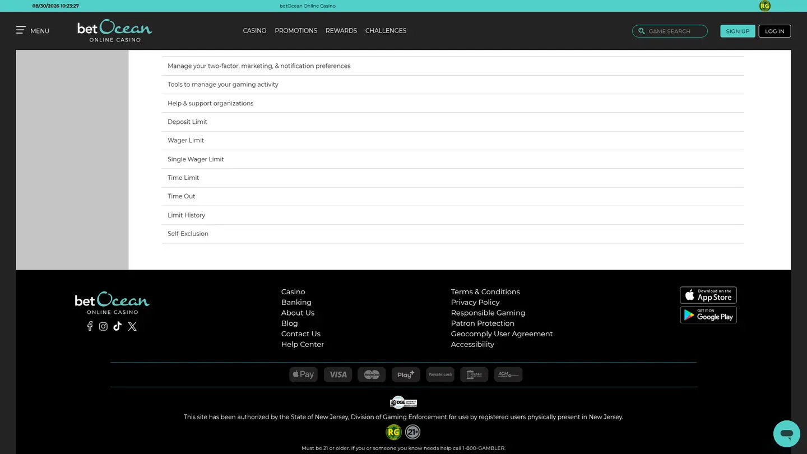Click the Mastercard payment icon
This screenshot has width=807, height=454.
click(x=372, y=374)
